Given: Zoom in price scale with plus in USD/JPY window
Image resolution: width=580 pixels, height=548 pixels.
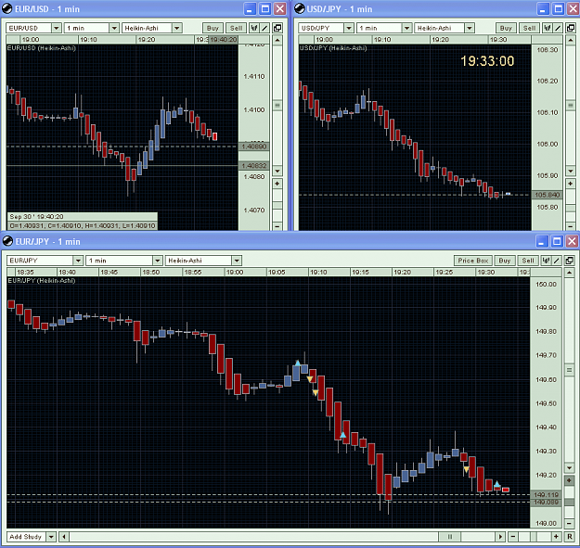Looking at the screenshot, I should pos(571,184).
